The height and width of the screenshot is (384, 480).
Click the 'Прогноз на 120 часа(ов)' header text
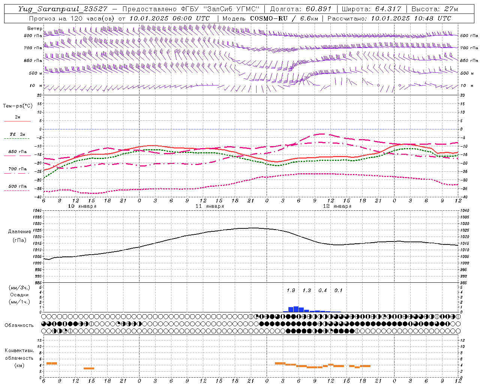[x=72, y=18]
